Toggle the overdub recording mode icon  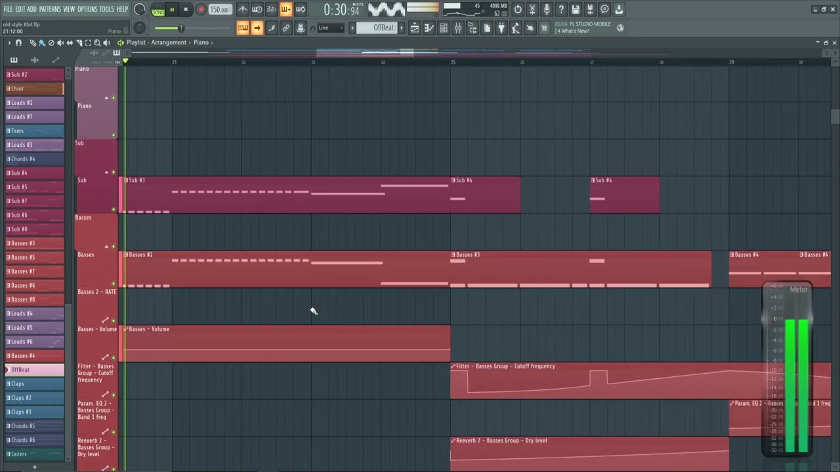click(286, 9)
